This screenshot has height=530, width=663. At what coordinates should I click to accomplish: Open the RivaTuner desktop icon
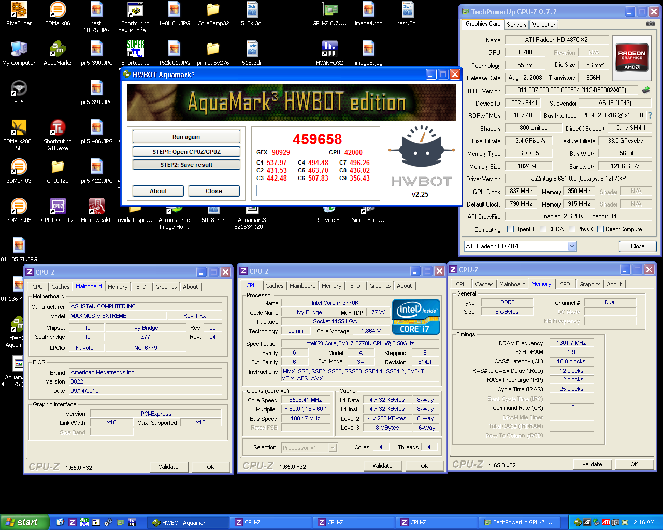click(x=19, y=14)
